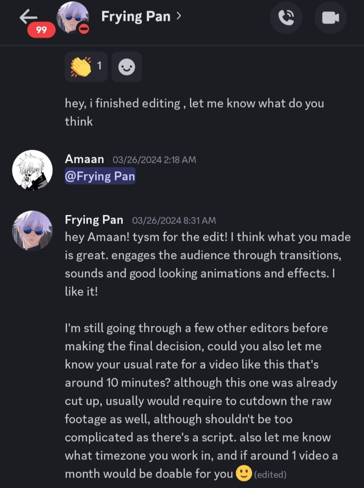364x488 pixels.
Task: Tap the slightly smiling emoji in message
Action: coord(244,474)
